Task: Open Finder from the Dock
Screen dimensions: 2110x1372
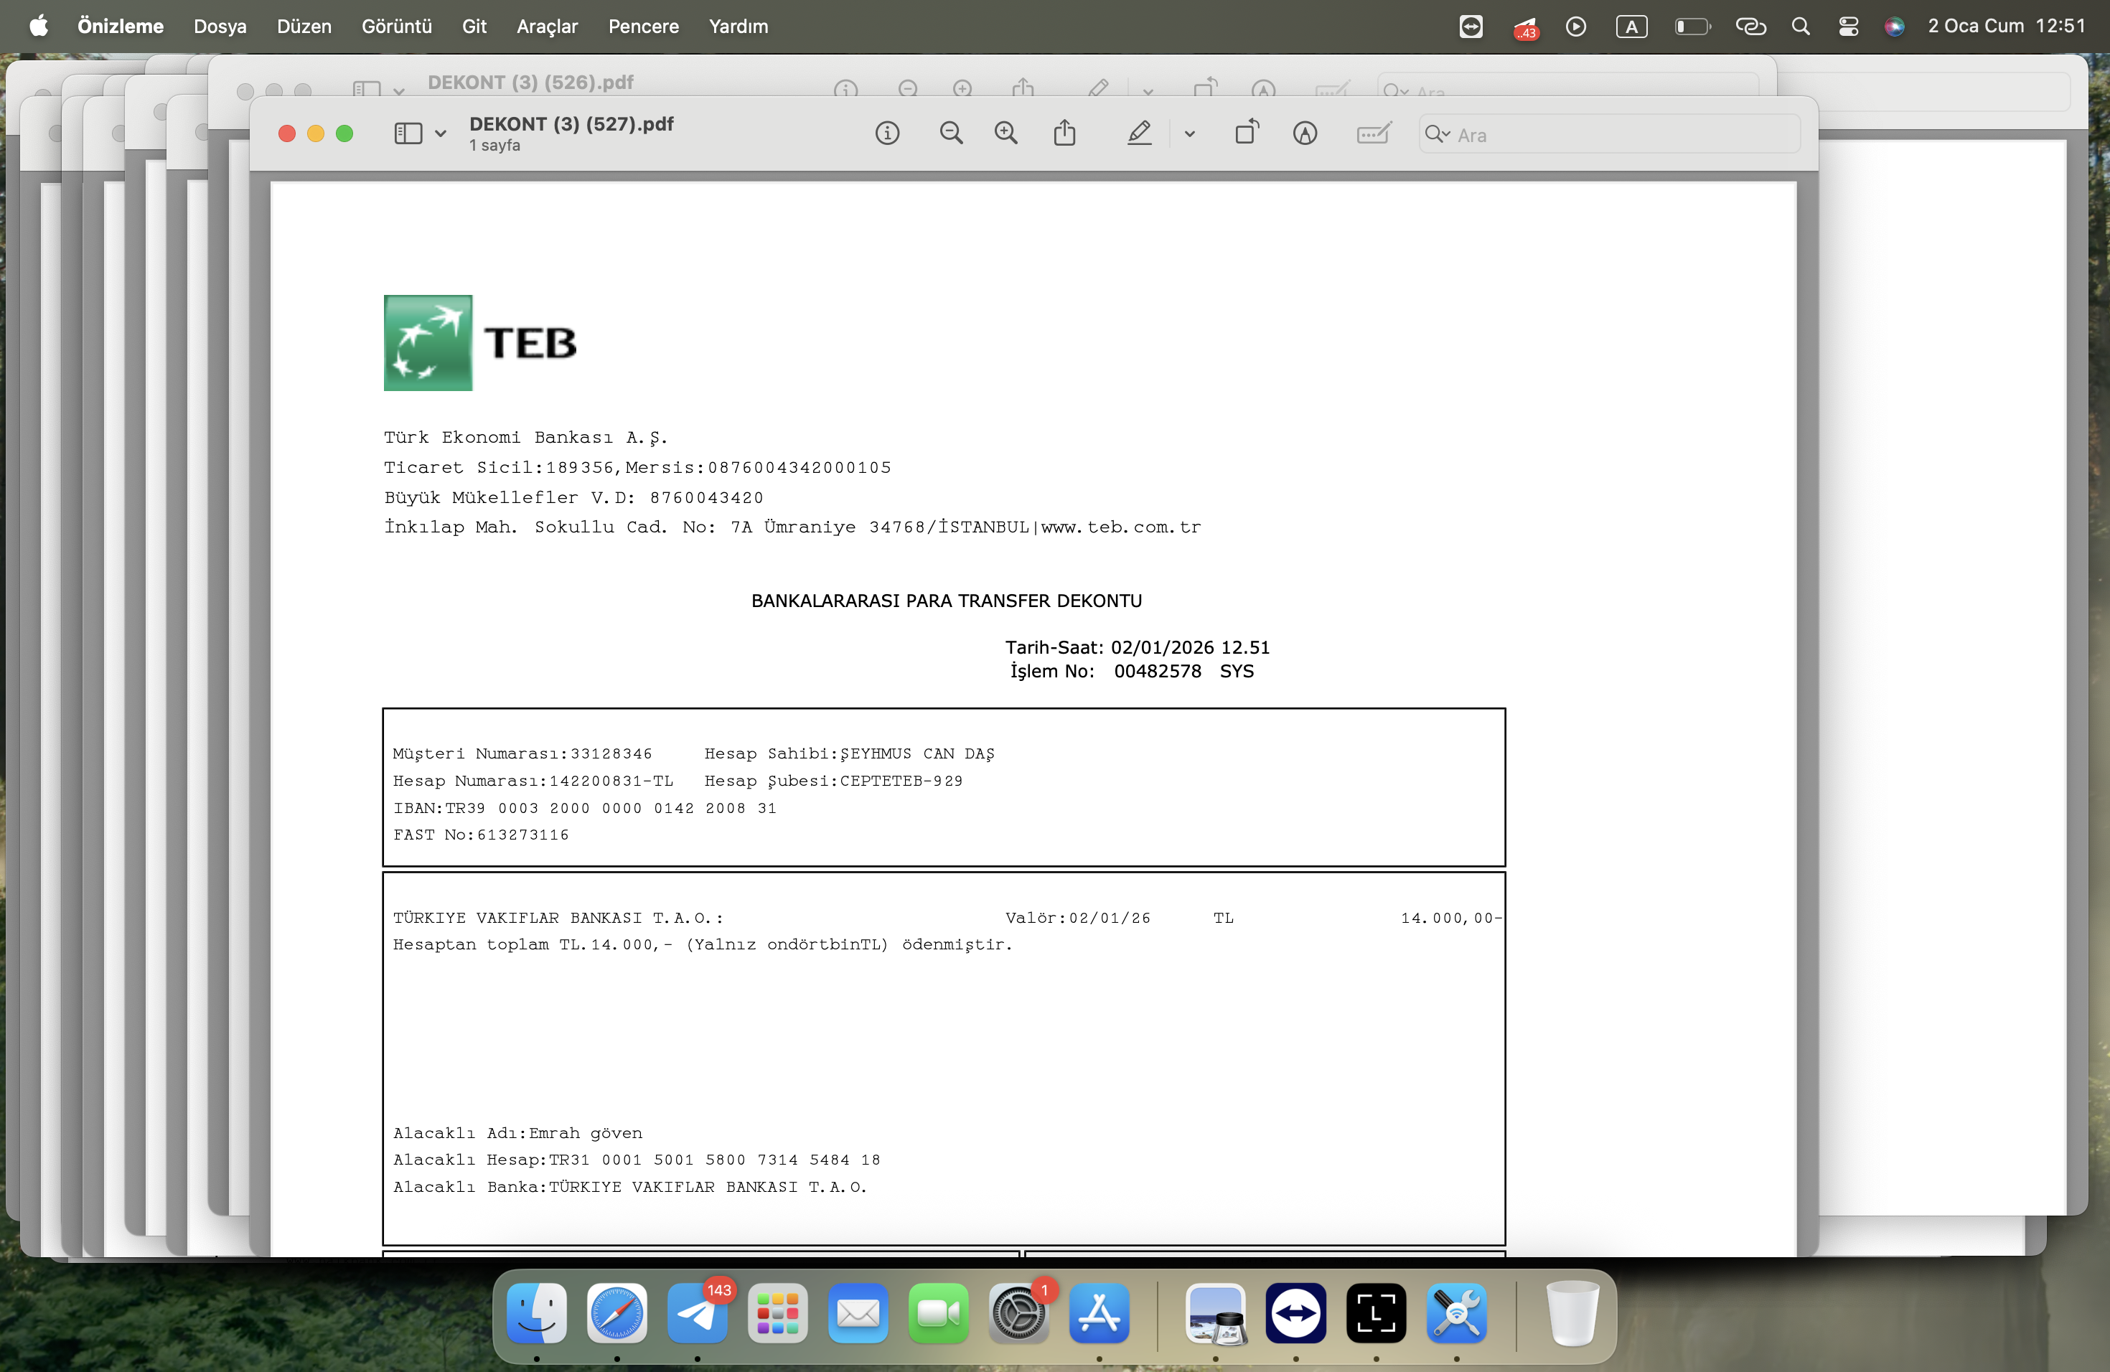Action: [536, 1312]
